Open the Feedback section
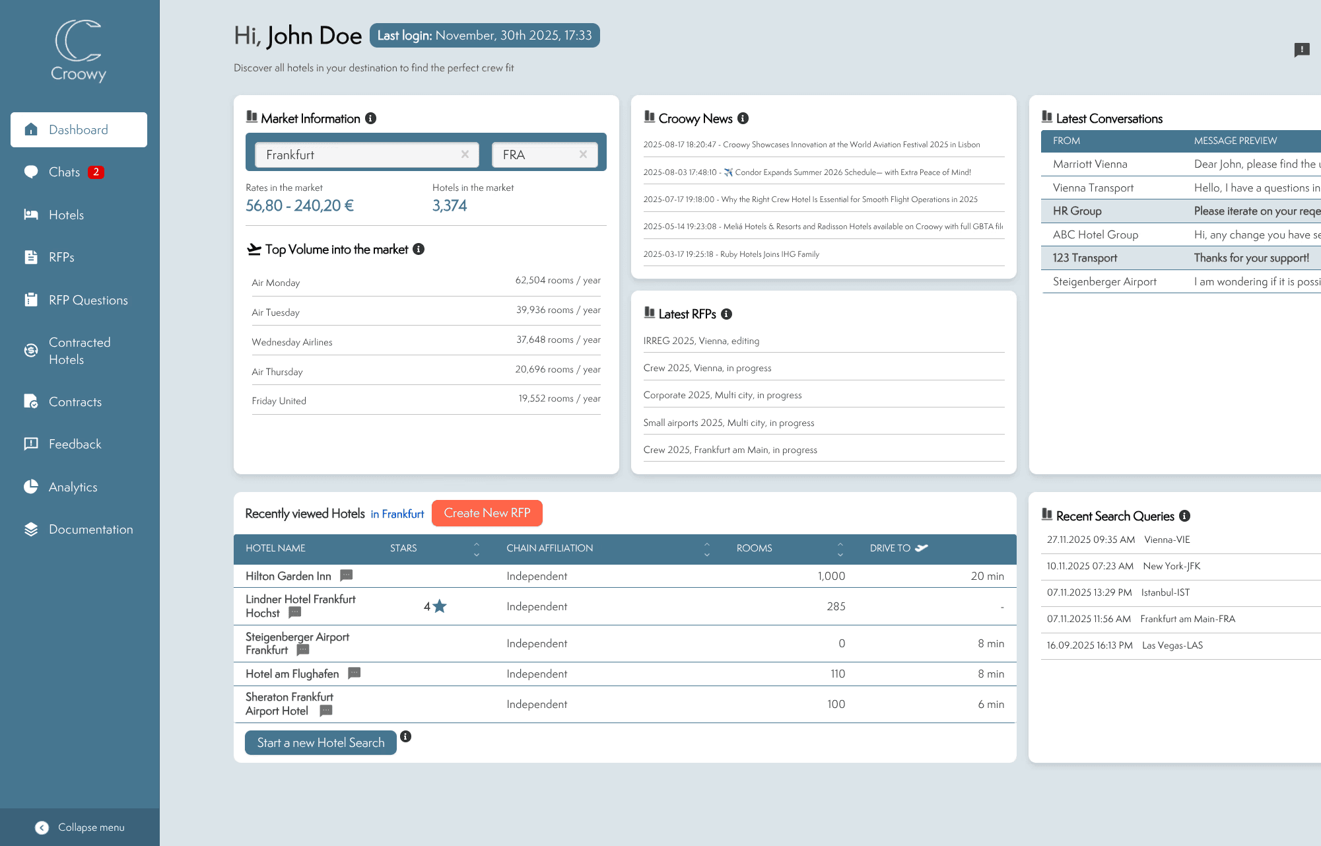1321x846 pixels. coord(30,444)
